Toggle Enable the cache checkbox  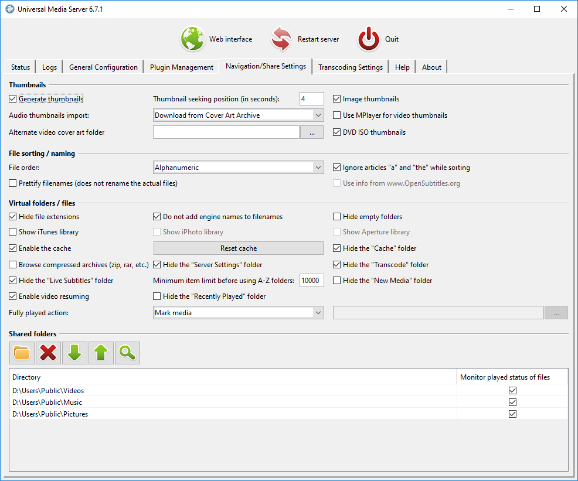[12, 248]
